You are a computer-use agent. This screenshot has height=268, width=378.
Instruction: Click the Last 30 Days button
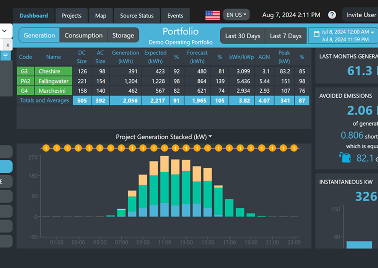pos(243,36)
